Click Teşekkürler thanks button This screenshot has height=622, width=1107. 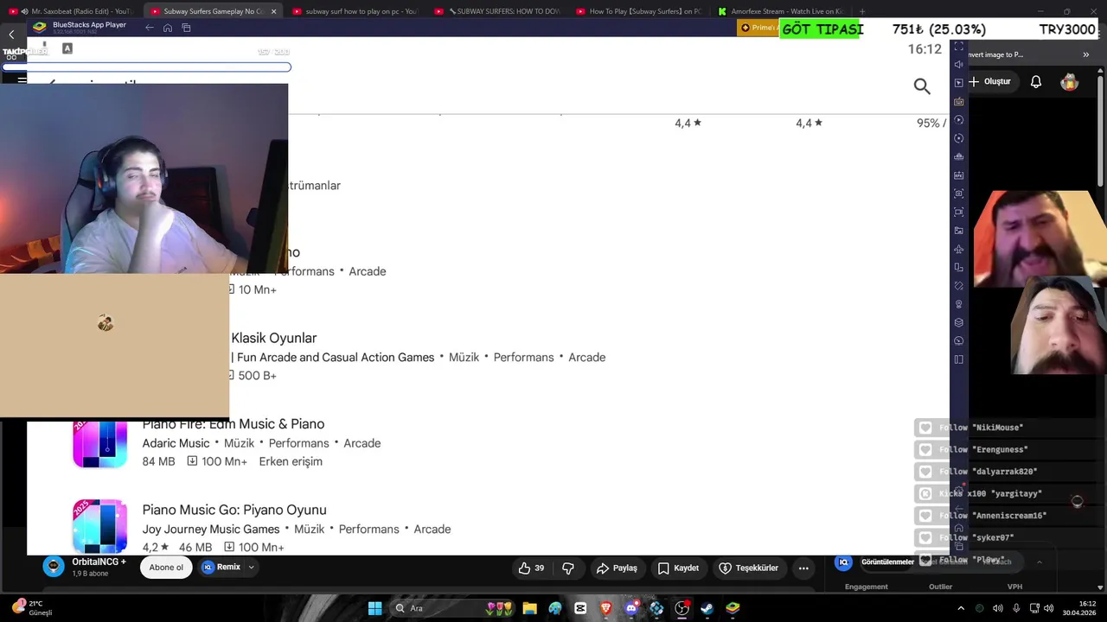pos(749,568)
